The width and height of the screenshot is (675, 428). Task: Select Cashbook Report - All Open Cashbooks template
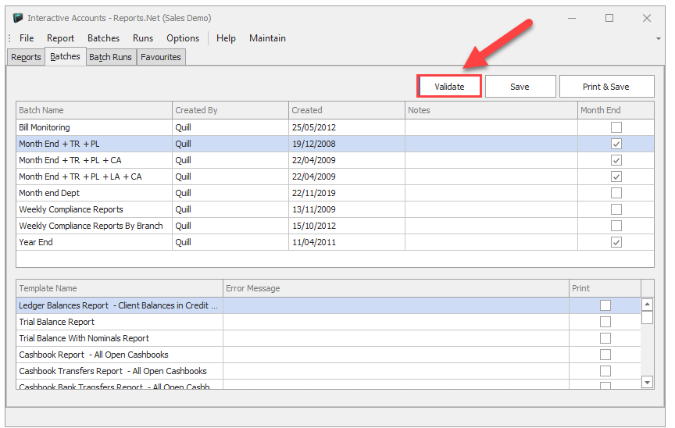pyautogui.click(x=328, y=355)
